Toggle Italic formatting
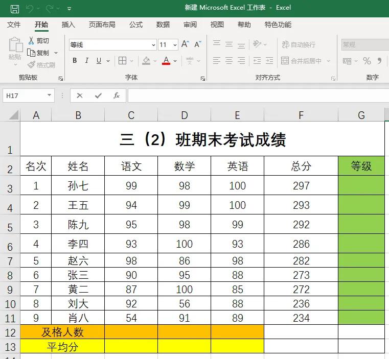The width and height of the screenshot is (389, 359). tap(86, 60)
